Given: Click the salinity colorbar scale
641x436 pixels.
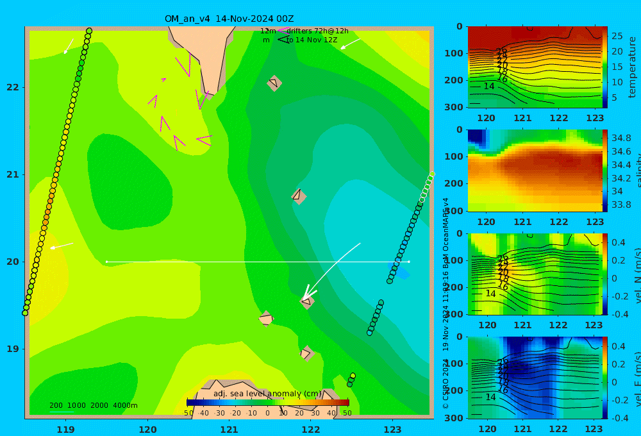Looking at the screenshot, I should [x=605, y=171].
